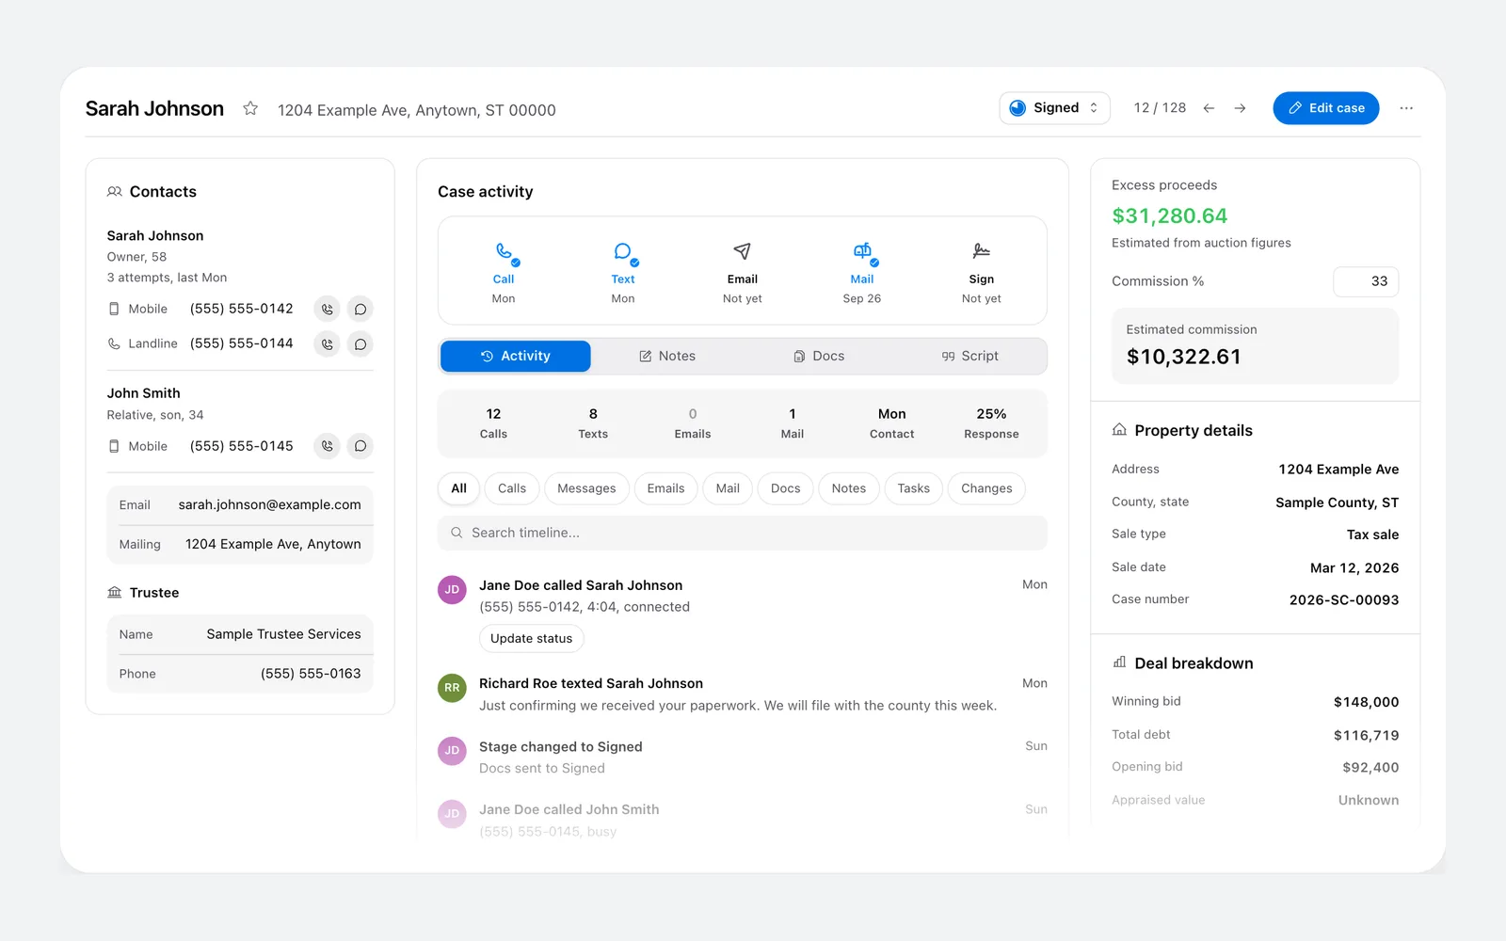
Task: Click the Call step icon in case activity
Action: [505, 252]
